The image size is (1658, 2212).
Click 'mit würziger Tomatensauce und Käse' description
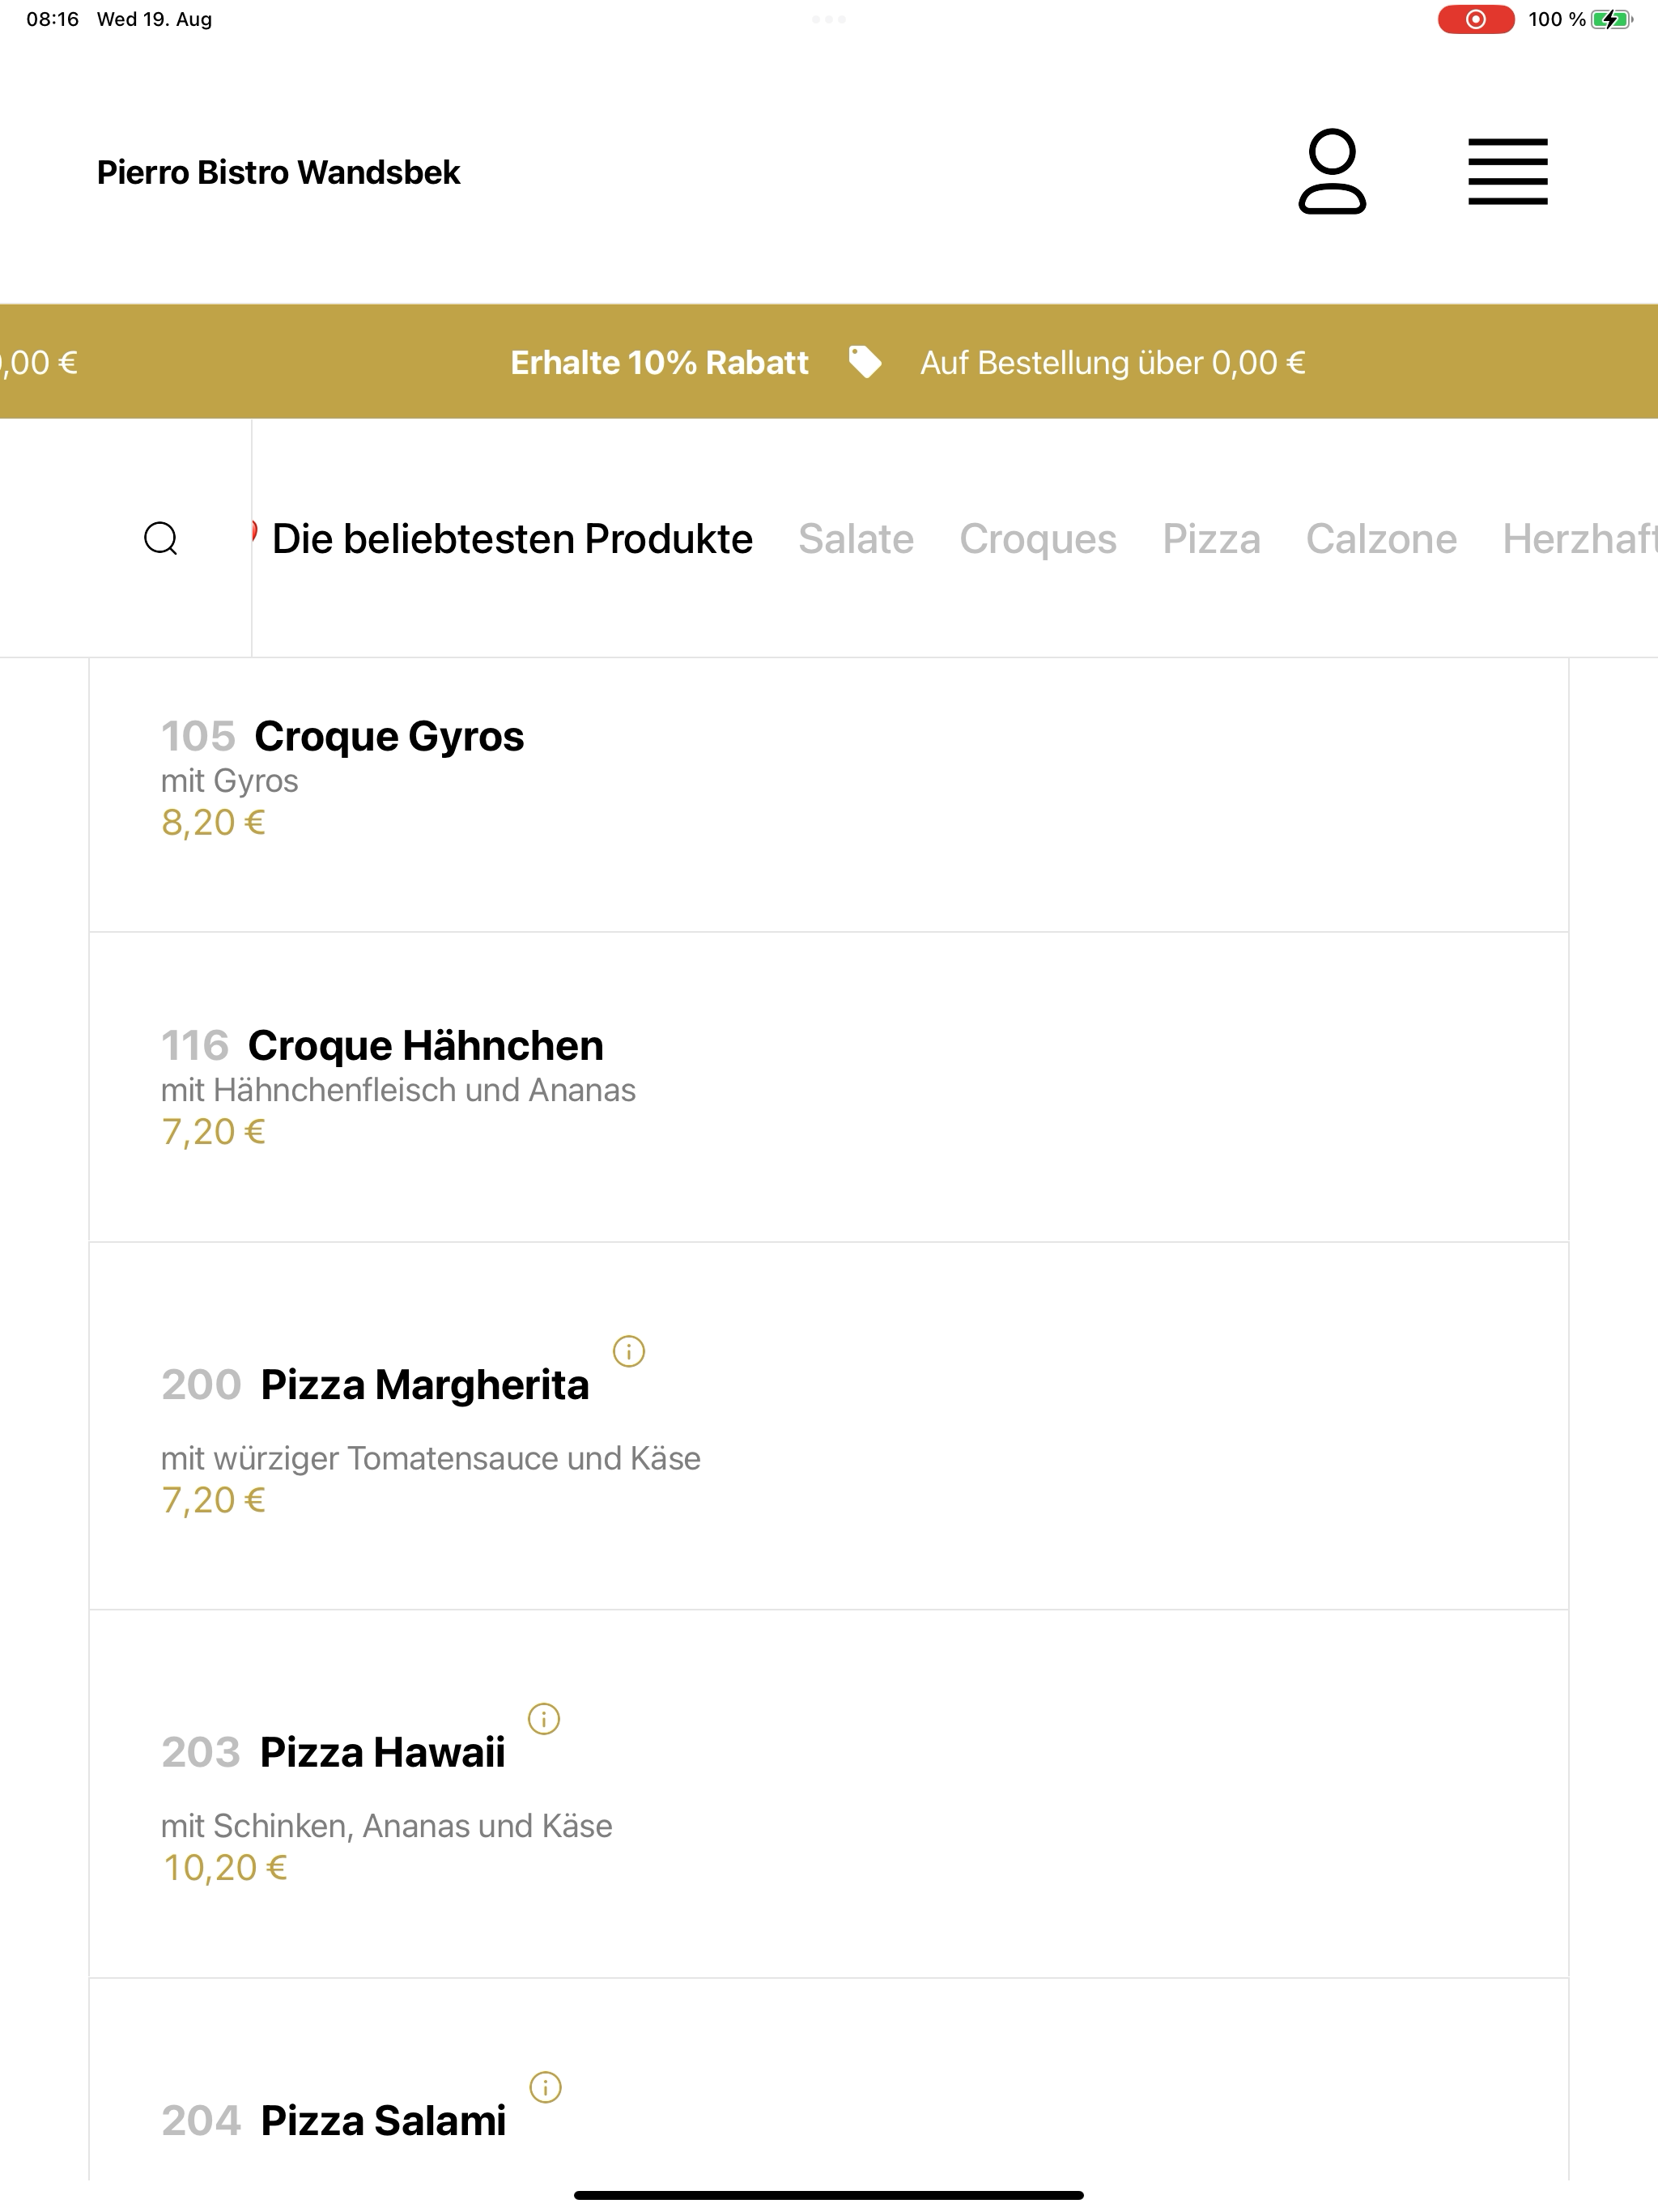pyautogui.click(x=430, y=1459)
